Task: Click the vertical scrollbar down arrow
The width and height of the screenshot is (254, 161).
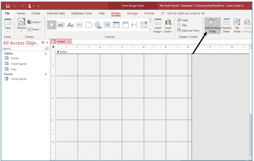Action: click(251, 158)
